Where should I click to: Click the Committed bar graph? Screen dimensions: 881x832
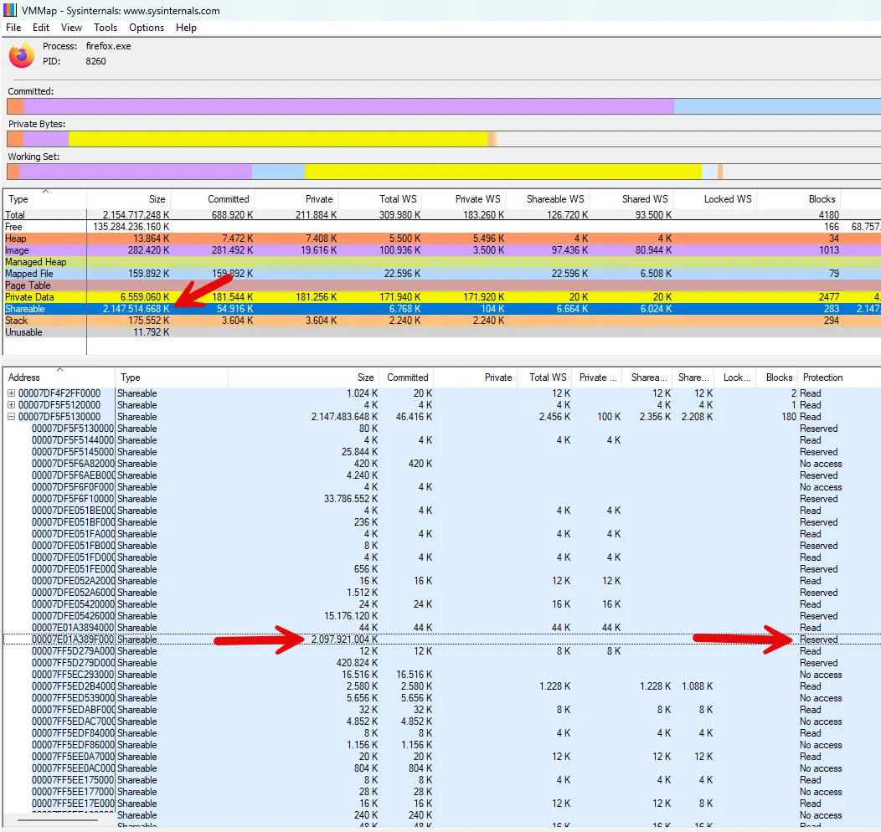pyautogui.click(x=444, y=106)
